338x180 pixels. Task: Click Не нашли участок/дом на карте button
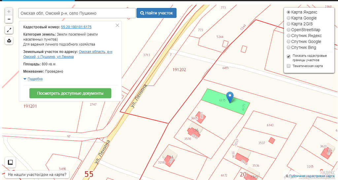tap(37, 175)
